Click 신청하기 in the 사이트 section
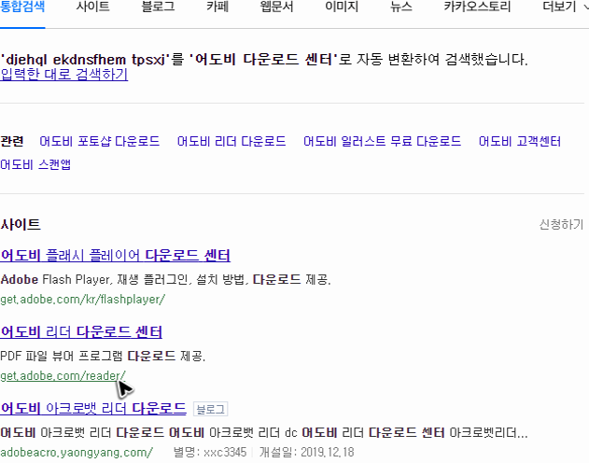 pyautogui.click(x=561, y=225)
